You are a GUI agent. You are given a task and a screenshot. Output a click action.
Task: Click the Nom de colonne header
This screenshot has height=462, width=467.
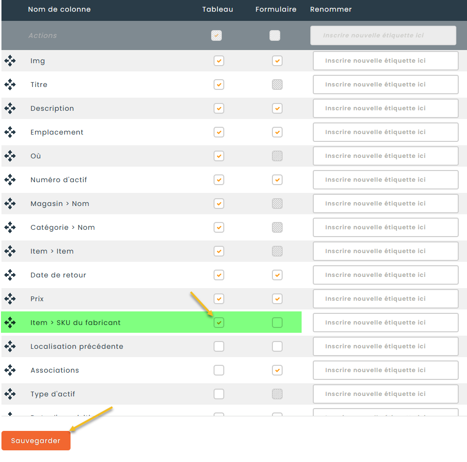59,9
